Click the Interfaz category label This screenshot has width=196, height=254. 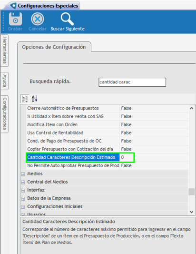pos(36,190)
